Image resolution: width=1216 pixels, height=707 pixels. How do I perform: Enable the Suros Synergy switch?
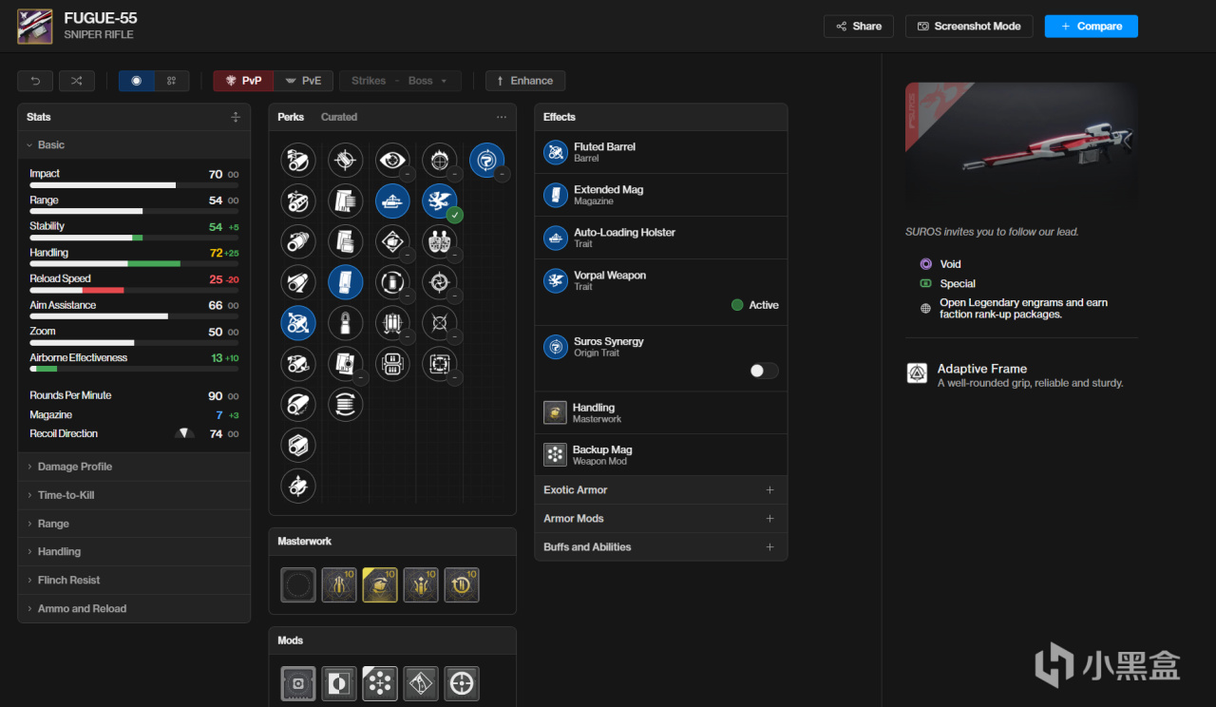[x=764, y=371]
